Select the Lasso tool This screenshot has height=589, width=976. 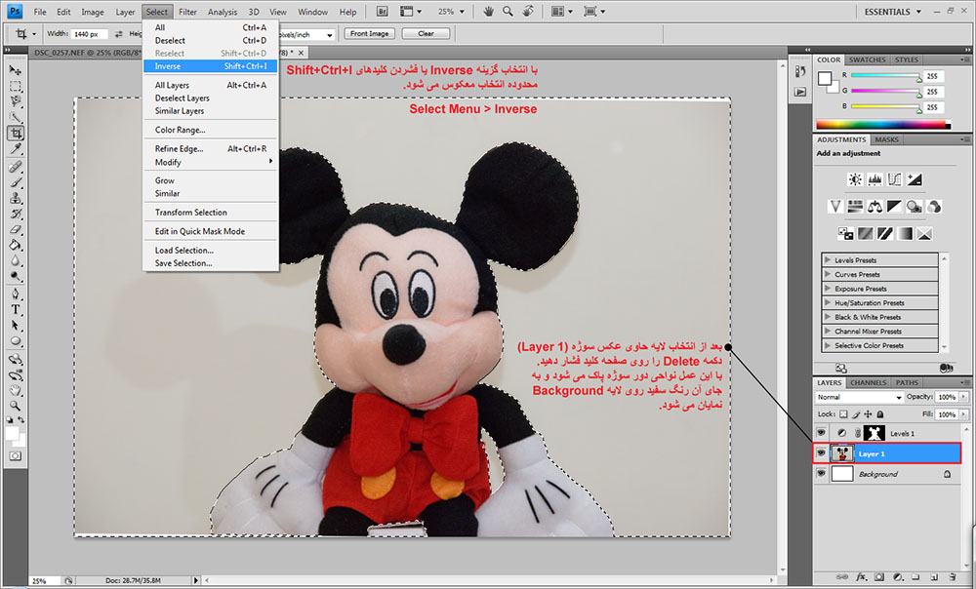click(x=15, y=101)
